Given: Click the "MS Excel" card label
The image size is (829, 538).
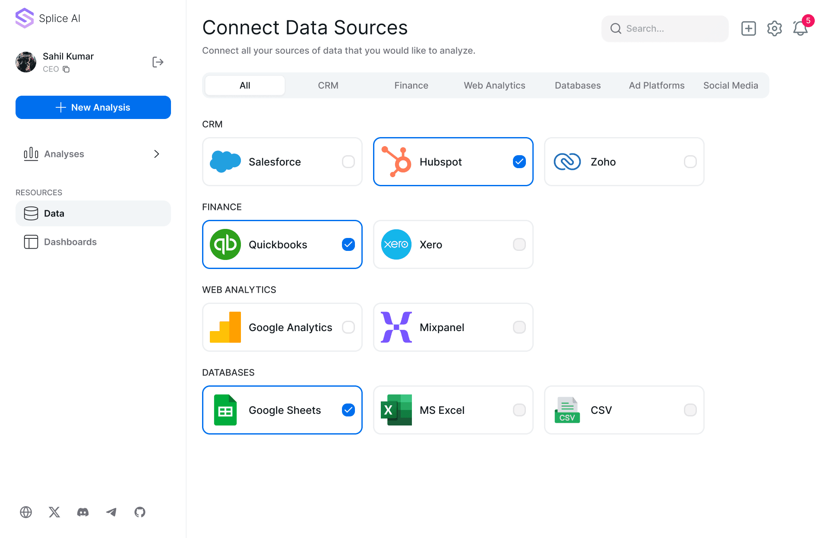Looking at the screenshot, I should (x=442, y=410).
